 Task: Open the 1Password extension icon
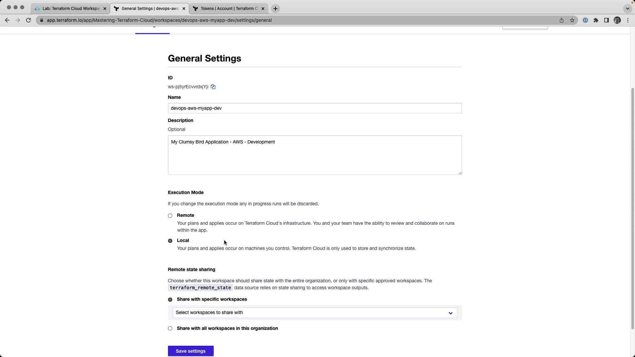(x=585, y=20)
